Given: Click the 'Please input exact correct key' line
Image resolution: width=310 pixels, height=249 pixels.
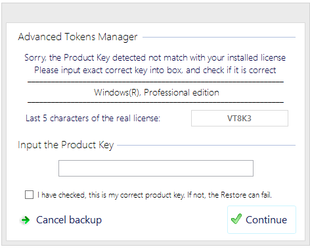Looking at the screenshot, I should click(x=155, y=70).
